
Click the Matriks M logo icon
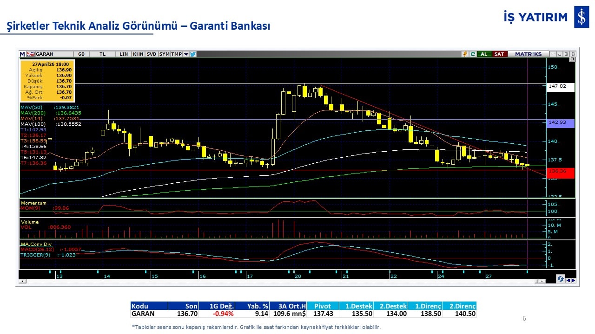click(22, 54)
